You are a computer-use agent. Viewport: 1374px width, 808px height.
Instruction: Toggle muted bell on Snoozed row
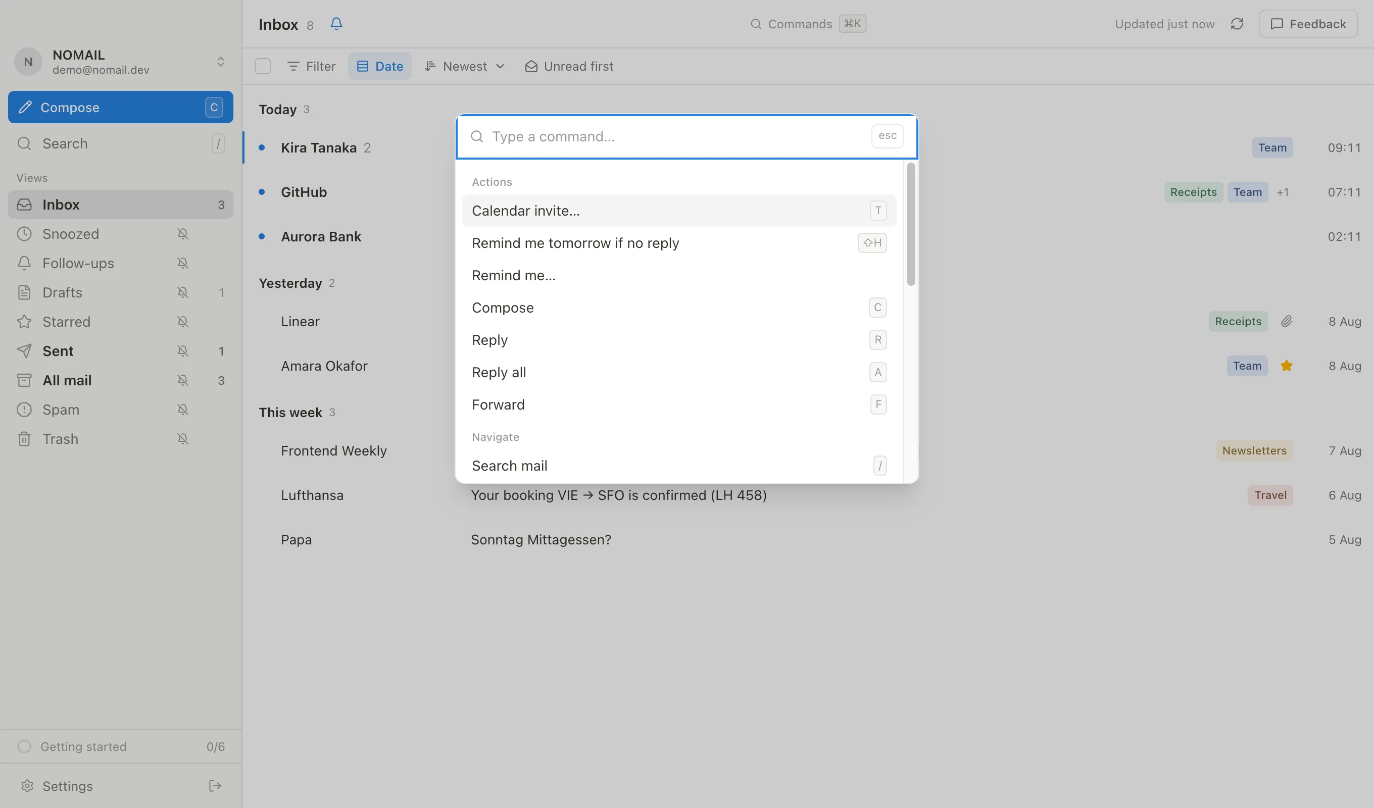(x=183, y=234)
